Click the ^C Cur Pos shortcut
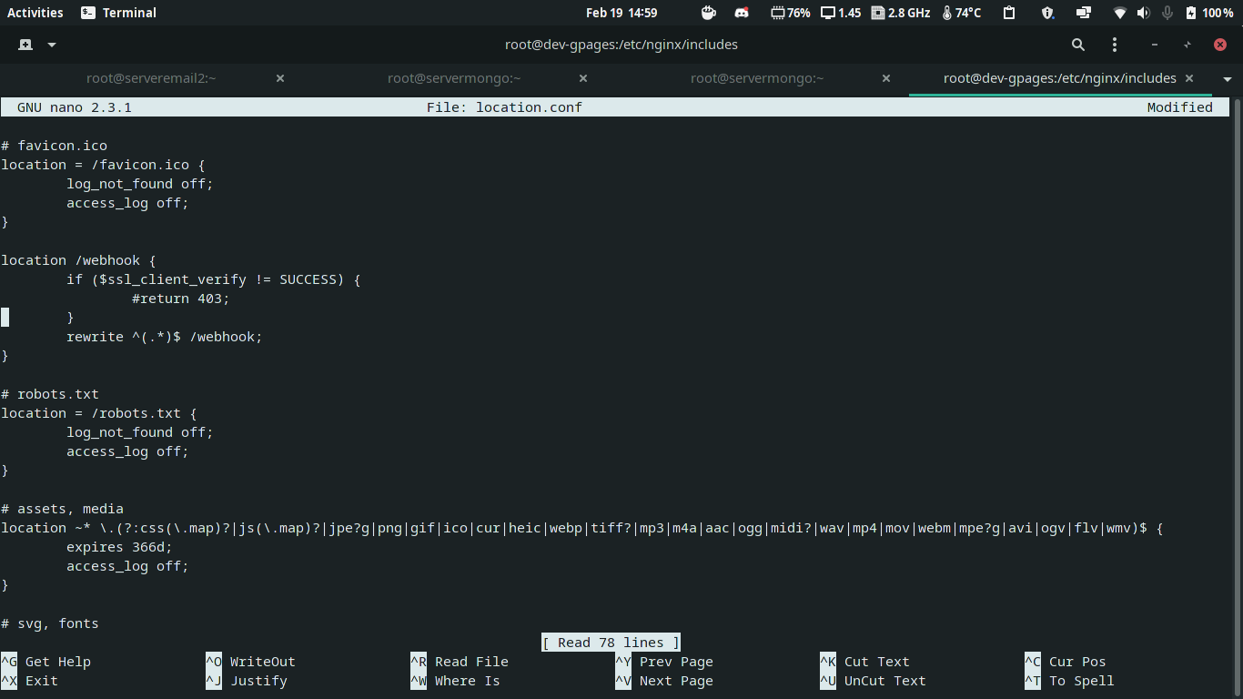 [1066, 662]
